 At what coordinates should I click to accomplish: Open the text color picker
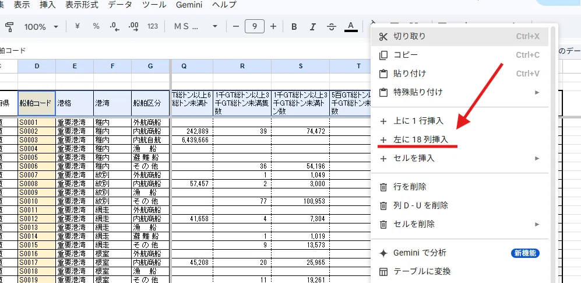coord(351,27)
